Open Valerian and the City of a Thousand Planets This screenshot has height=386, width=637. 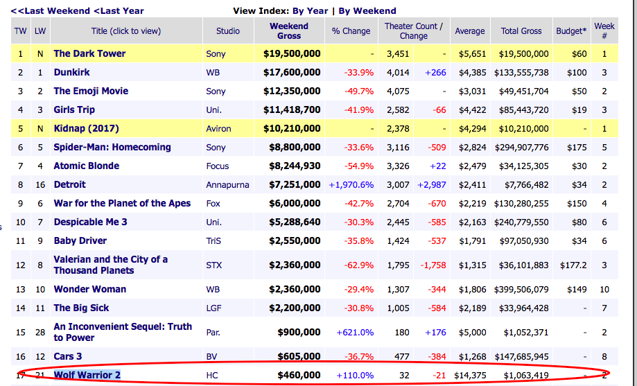110,265
